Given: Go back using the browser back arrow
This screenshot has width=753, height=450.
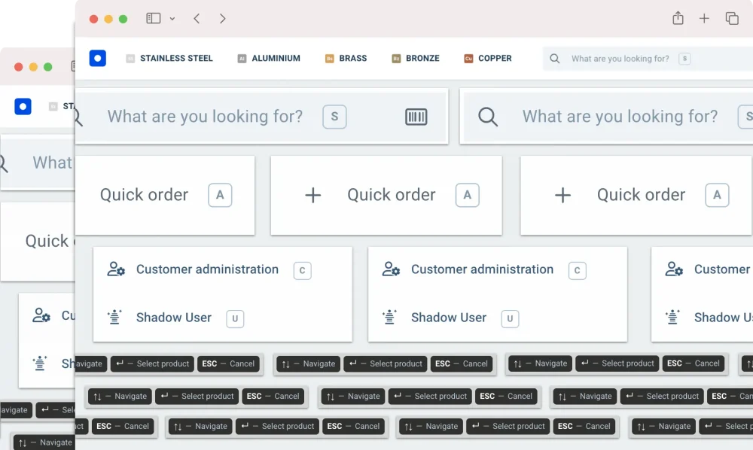Looking at the screenshot, I should (x=197, y=19).
